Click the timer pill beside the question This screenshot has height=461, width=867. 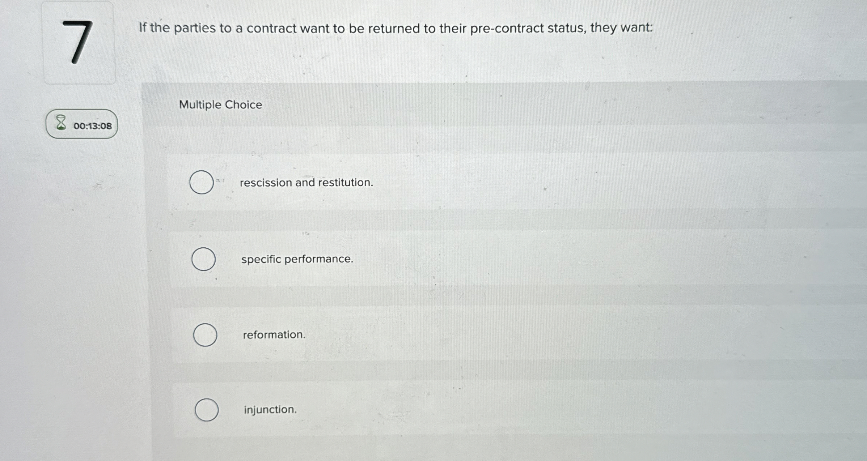pos(81,124)
